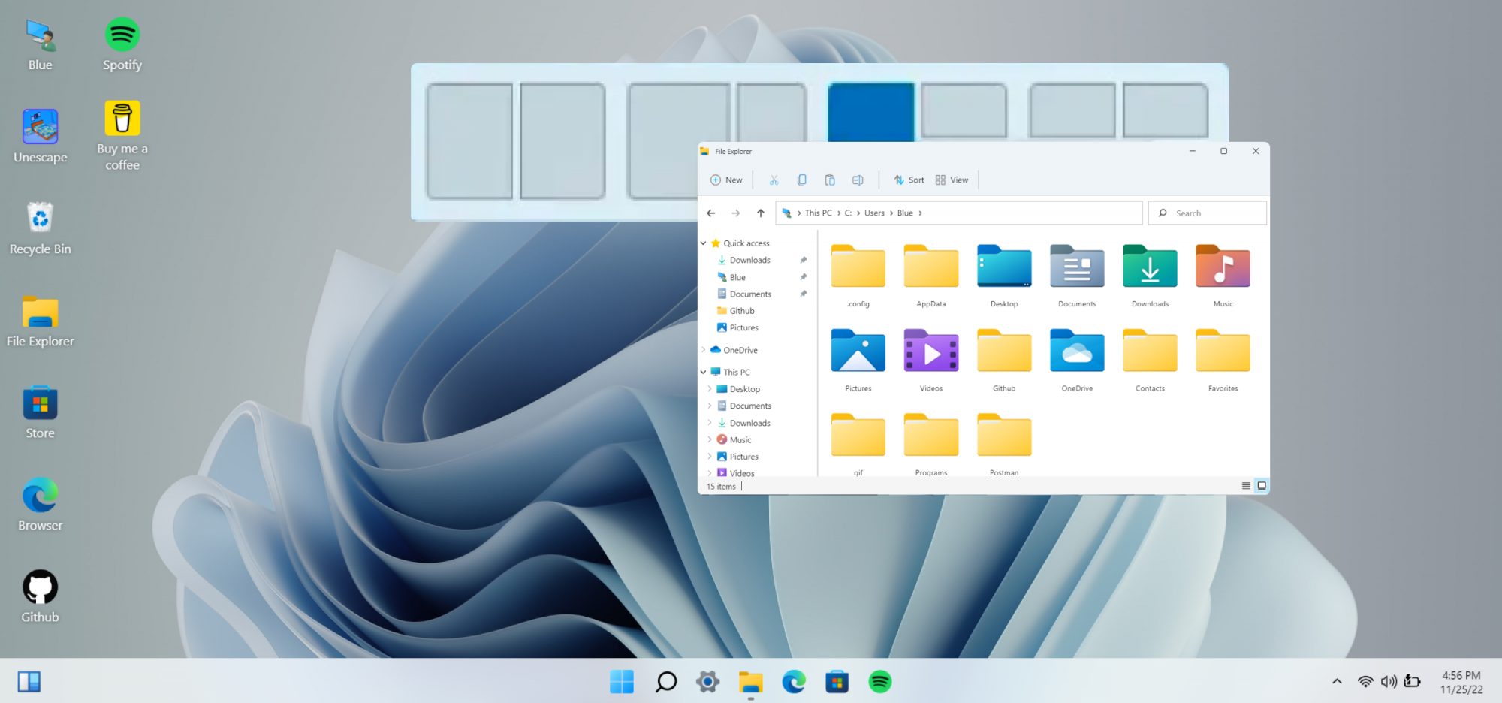Open the Unescape desktop shortcut
This screenshot has height=703, width=1502.
tap(41, 137)
